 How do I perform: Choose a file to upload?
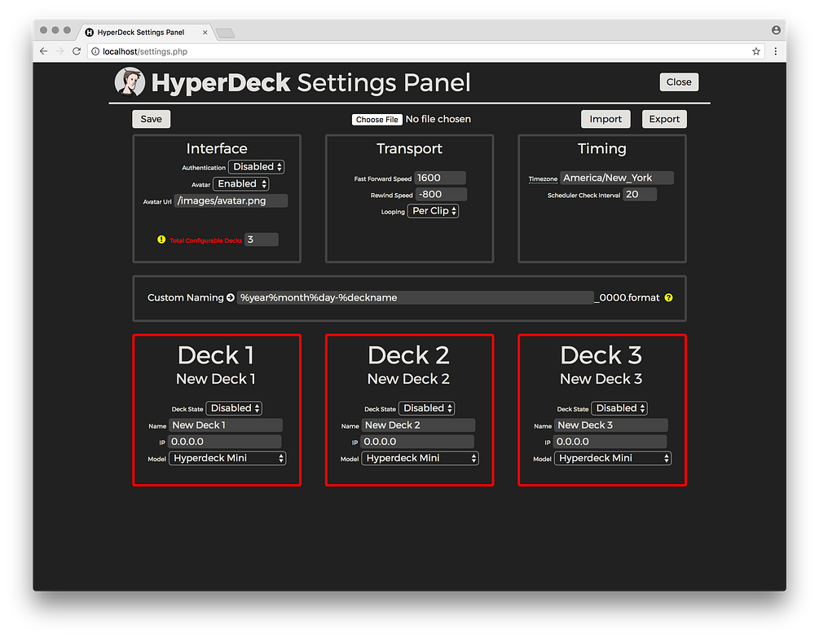point(377,118)
